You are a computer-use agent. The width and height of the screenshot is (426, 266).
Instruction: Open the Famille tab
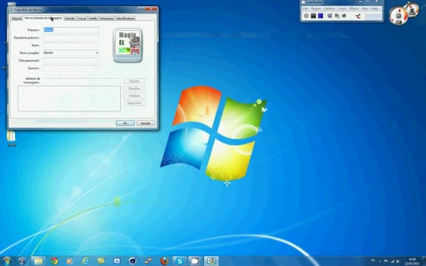93,18
